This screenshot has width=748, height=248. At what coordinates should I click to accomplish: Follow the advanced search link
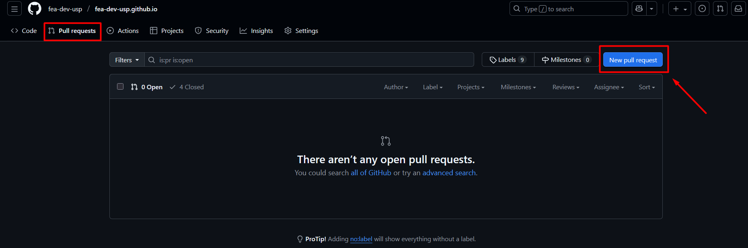(449, 173)
